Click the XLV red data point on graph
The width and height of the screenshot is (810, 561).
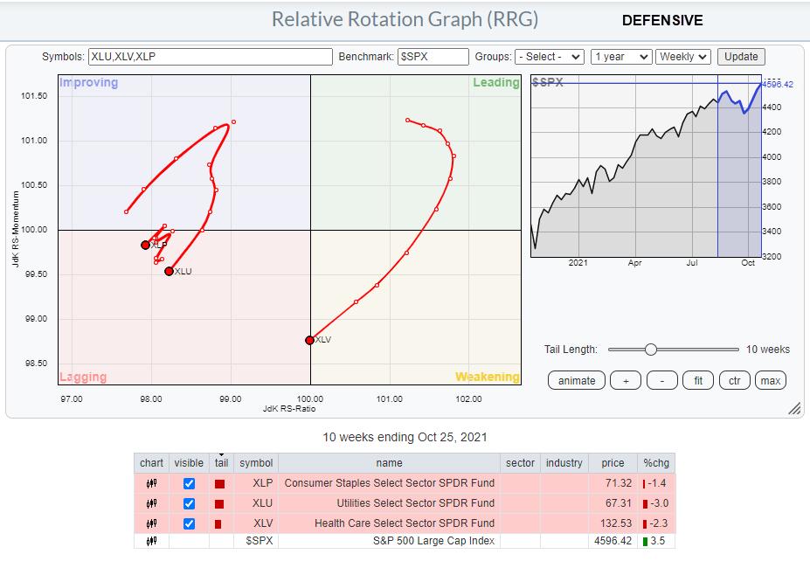pyautogui.click(x=309, y=340)
